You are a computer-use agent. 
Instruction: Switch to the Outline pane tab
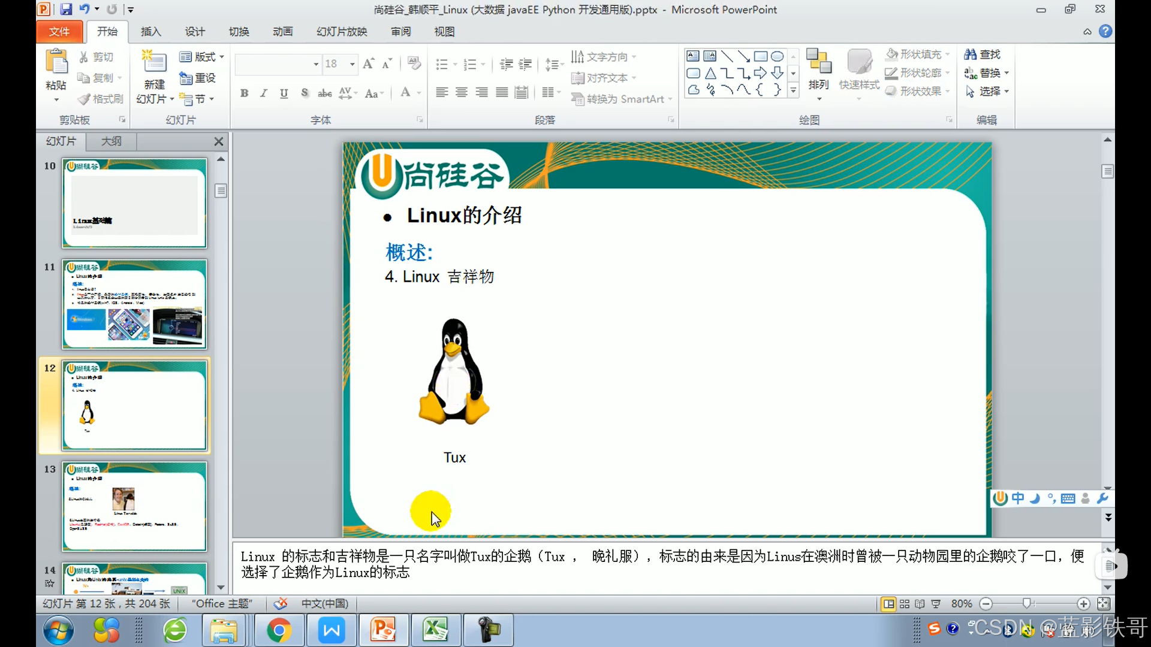pos(111,141)
